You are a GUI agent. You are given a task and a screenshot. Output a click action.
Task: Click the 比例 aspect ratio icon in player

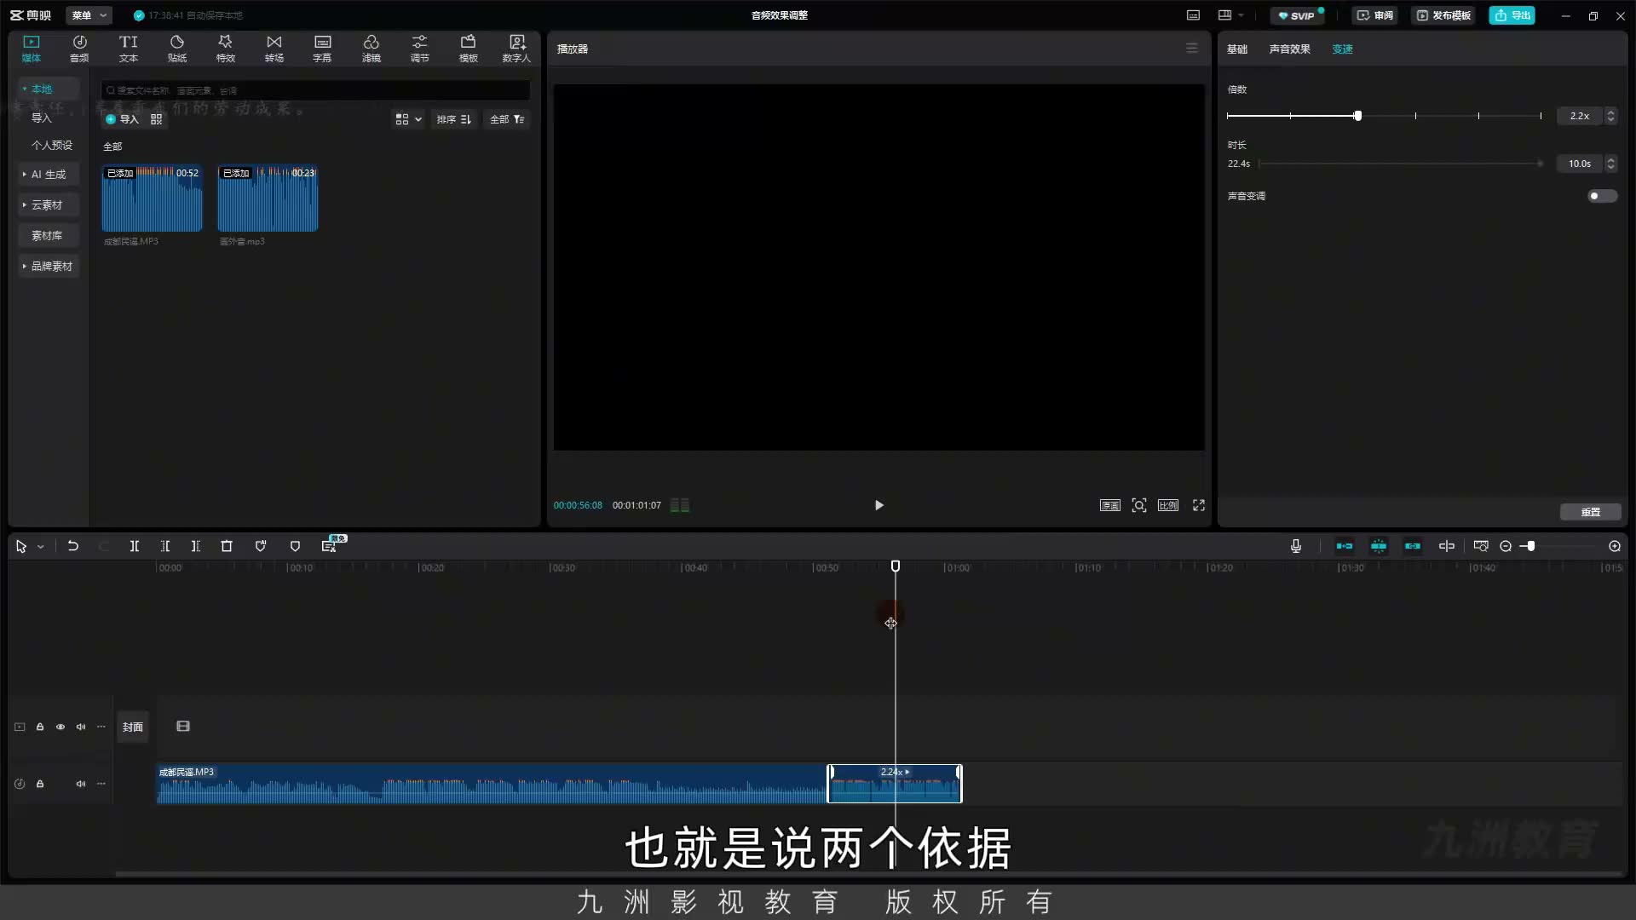point(1168,505)
